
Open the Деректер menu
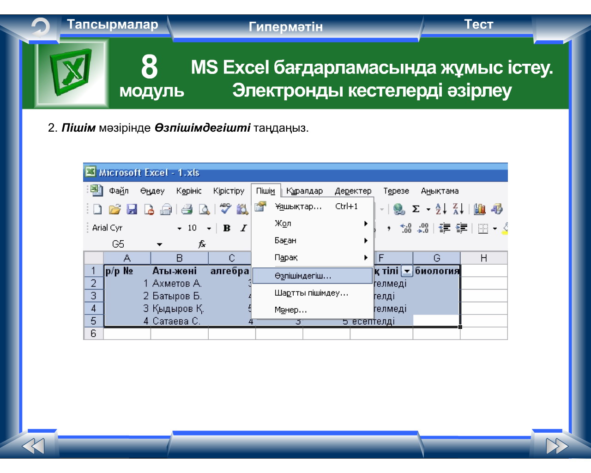point(353,191)
